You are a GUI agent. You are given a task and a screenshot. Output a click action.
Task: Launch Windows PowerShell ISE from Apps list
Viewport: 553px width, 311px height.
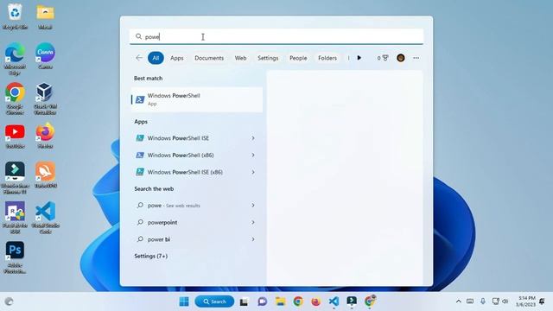point(178,138)
